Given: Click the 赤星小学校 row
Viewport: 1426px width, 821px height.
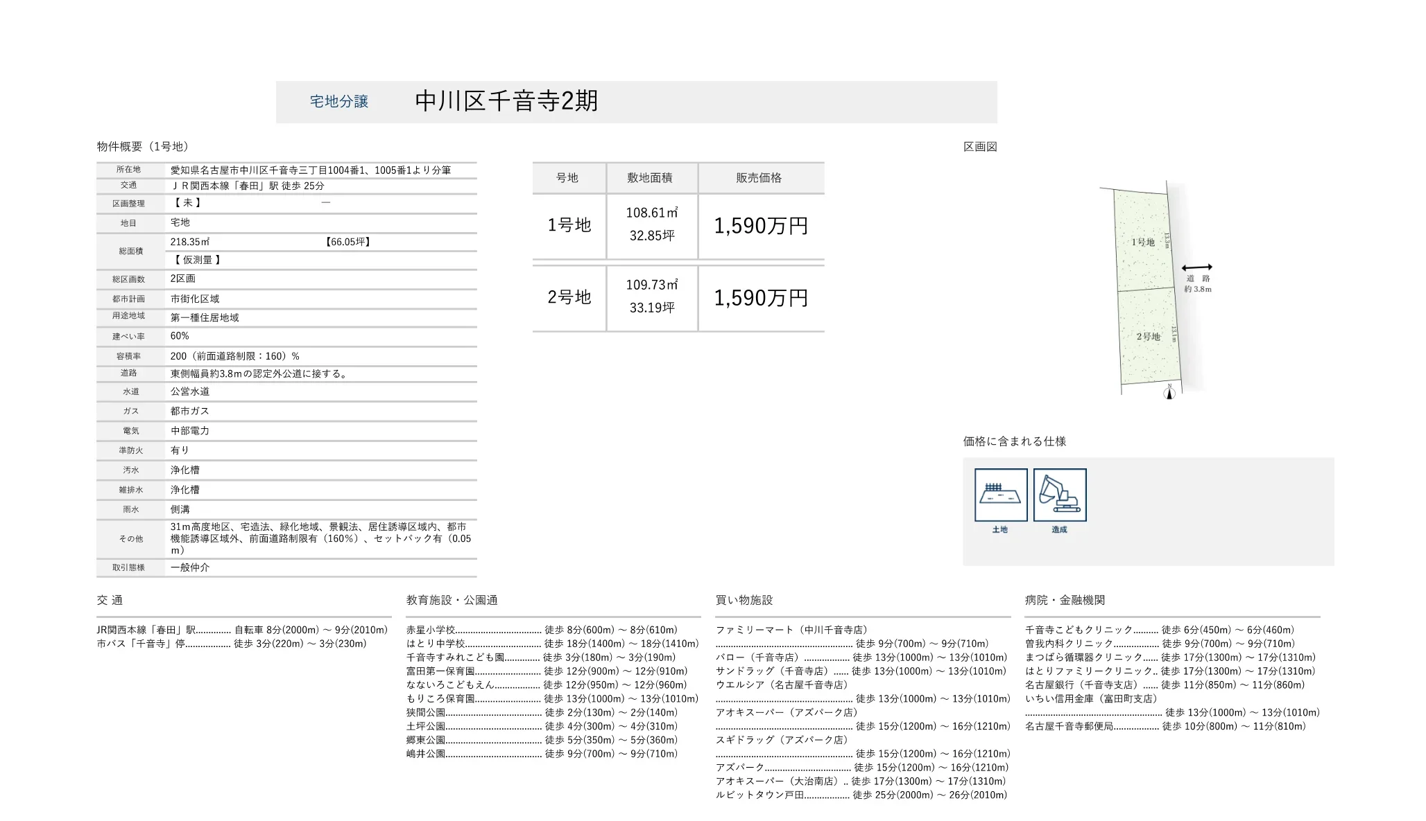Looking at the screenshot, I should pyautogui.click(x=542, y=630).
